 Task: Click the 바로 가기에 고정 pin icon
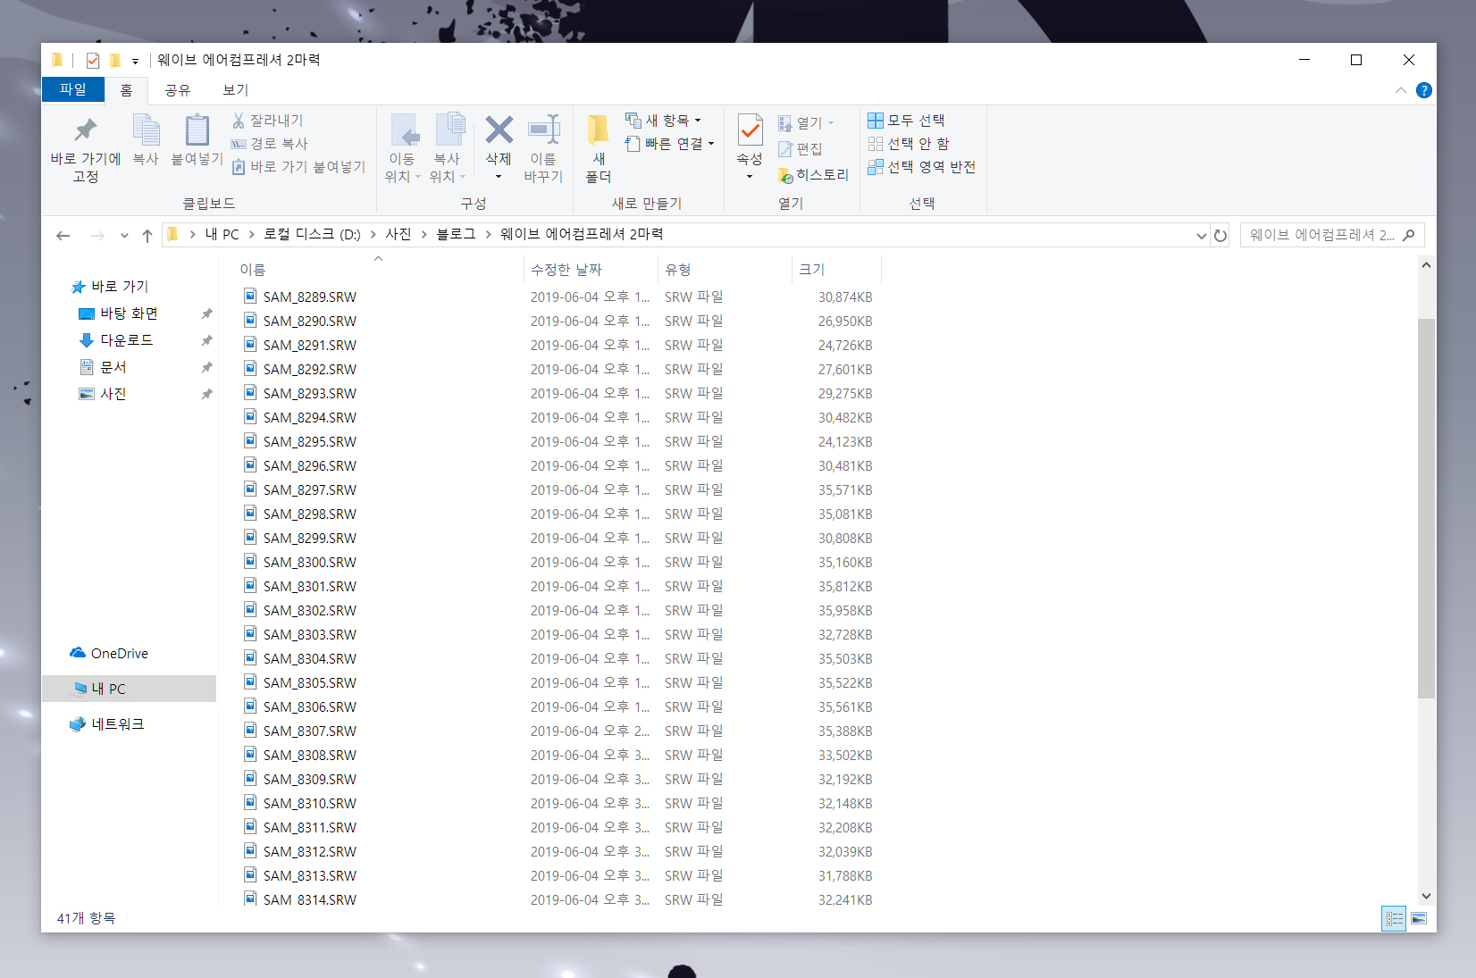click(x=86, y=130)
